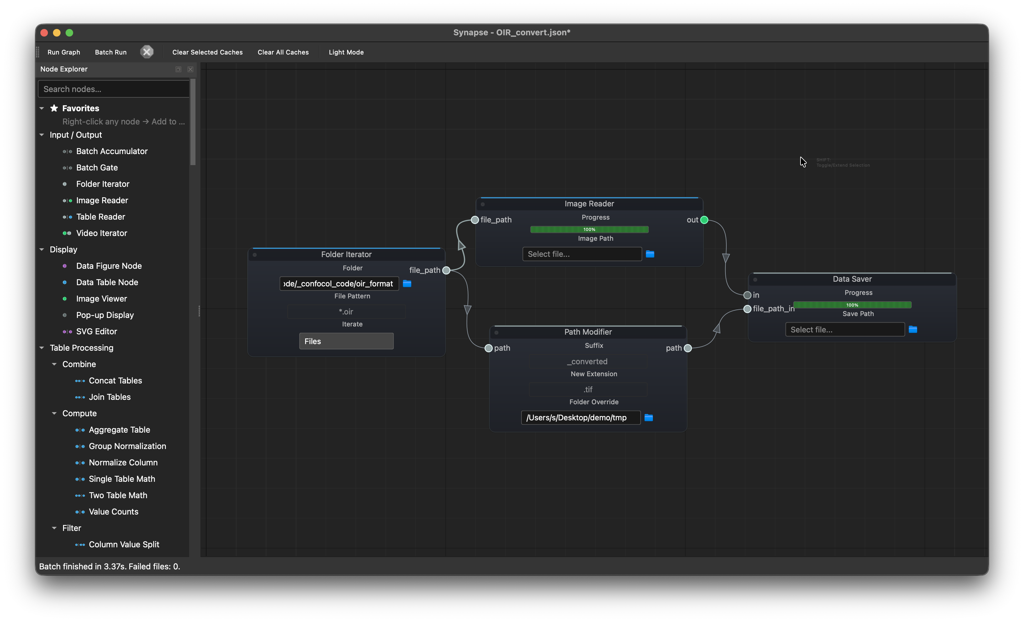
Task: Click the Folder Override browse folder icon
Action: pos(648,418)
